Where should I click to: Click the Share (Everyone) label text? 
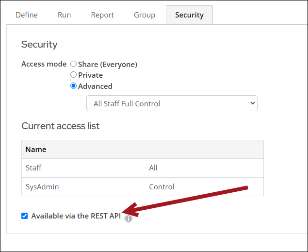(x=108, y=65)
